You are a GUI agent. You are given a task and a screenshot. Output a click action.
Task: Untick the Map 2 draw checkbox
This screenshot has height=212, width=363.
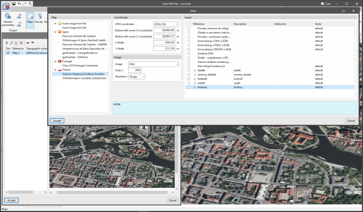pyautogui.click(x=8, y=53)
